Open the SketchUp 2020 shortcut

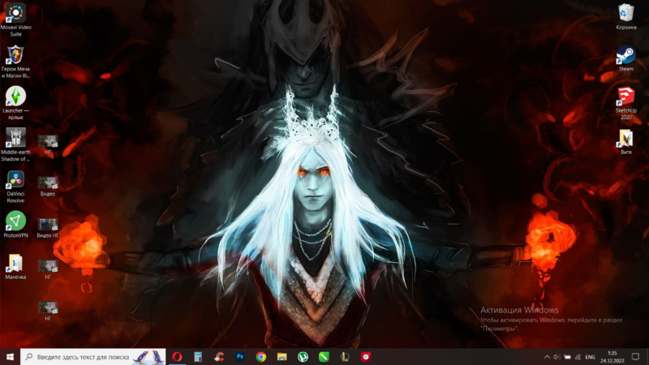(625, 103)
